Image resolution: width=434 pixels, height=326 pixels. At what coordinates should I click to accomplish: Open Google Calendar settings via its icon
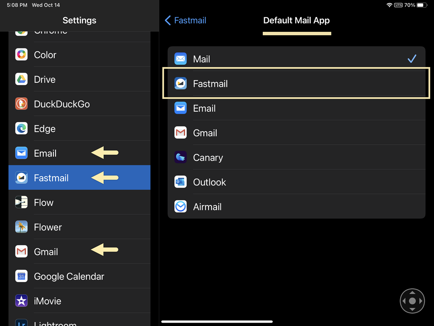coord(21,276)
